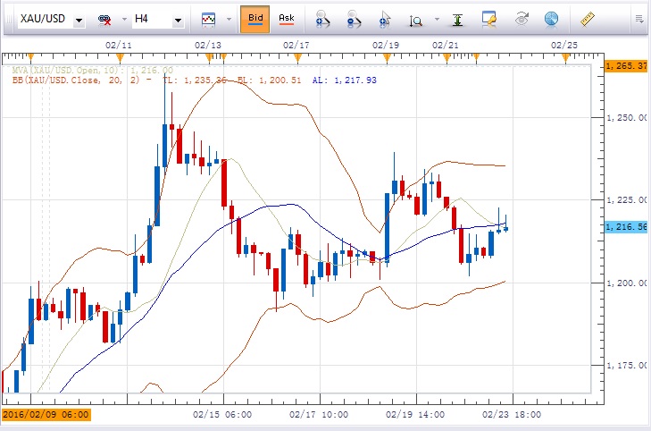
Task: Click the 02/11 orange timeline marker
Action: (120, 57)
